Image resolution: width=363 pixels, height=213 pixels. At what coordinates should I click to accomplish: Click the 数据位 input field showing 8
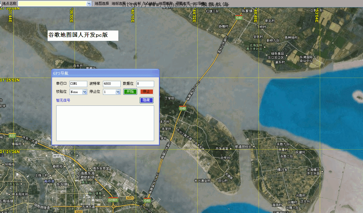click(145, 84)
